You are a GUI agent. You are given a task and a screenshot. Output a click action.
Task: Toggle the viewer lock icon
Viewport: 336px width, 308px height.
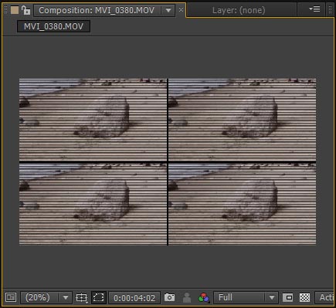point(25,10)
